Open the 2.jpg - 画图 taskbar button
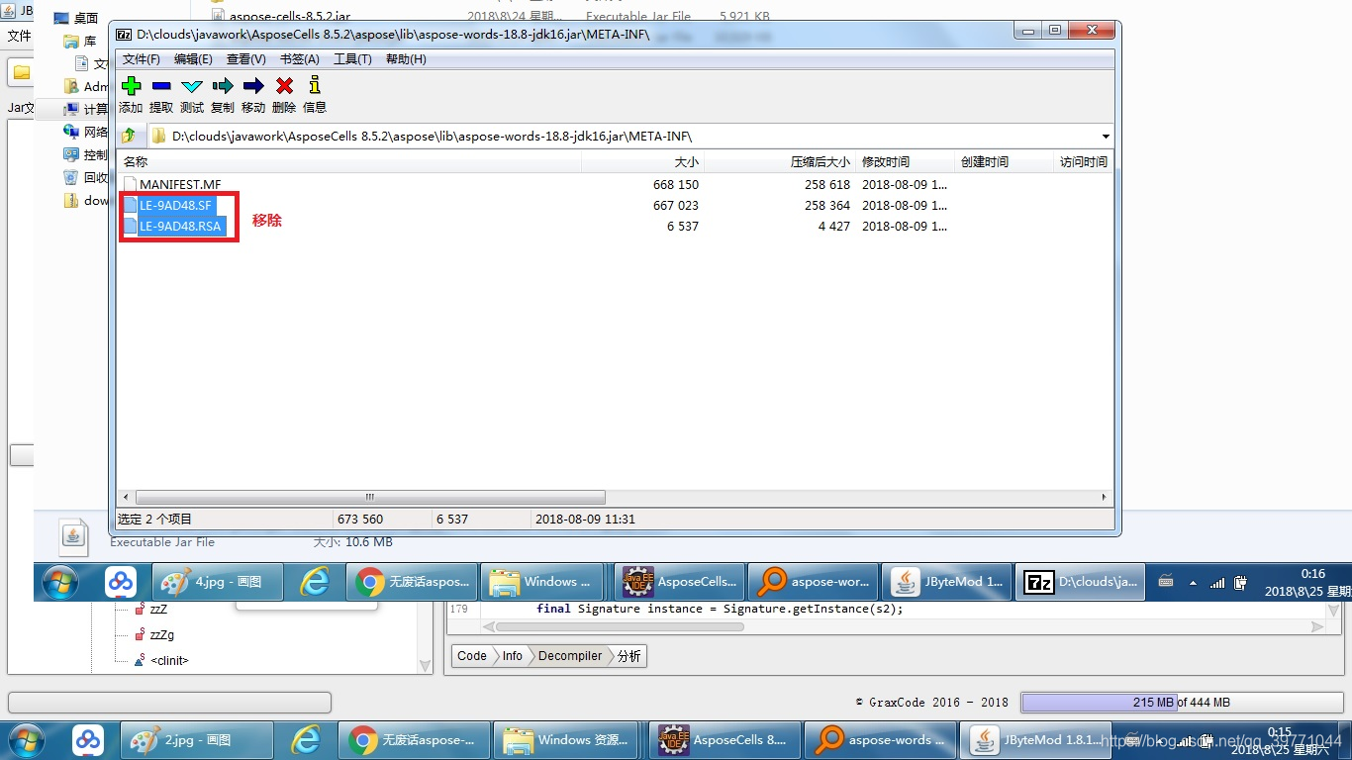This screenshot has height=760, width=1352. [x=197, y=739]
